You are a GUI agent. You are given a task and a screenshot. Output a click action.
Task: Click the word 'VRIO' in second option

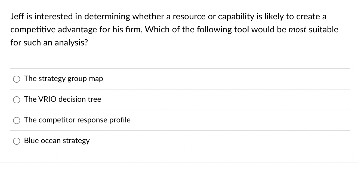coord(47,99)
